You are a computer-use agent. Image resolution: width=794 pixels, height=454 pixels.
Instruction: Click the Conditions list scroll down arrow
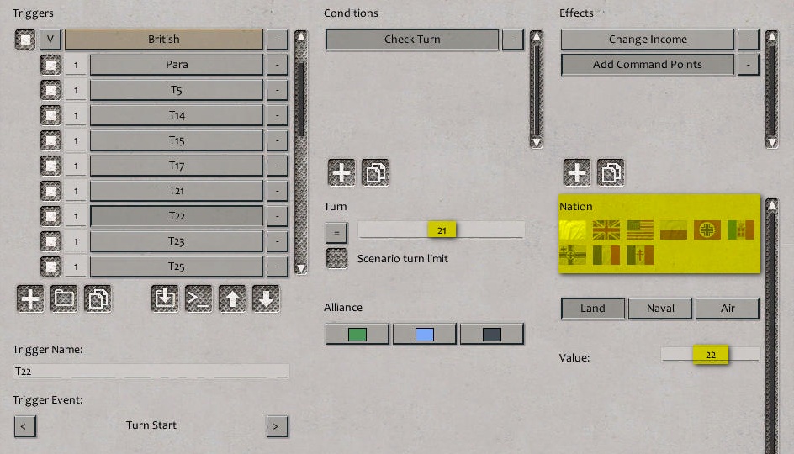(537, 142)
